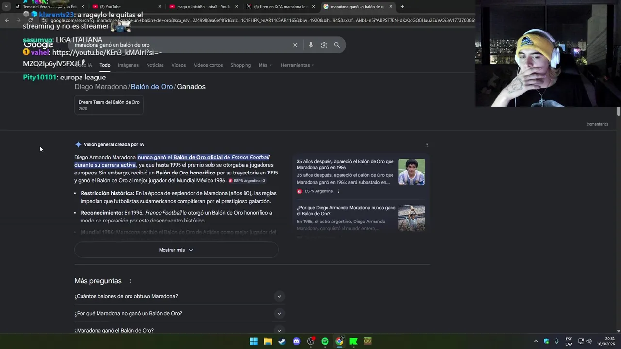The image size is (621, 349).
Task: Open Windows Start menu
Action: (253, 341)
